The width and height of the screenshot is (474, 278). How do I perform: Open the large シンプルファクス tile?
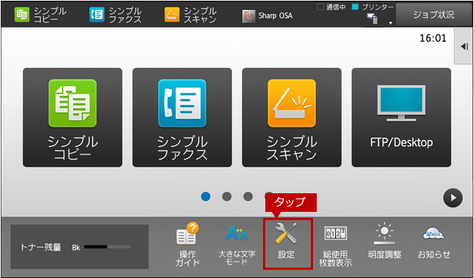pos(182,117)
